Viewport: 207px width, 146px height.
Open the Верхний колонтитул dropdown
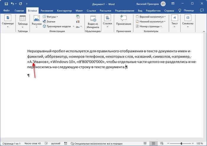pyautogui.click(x=151, y=17)
